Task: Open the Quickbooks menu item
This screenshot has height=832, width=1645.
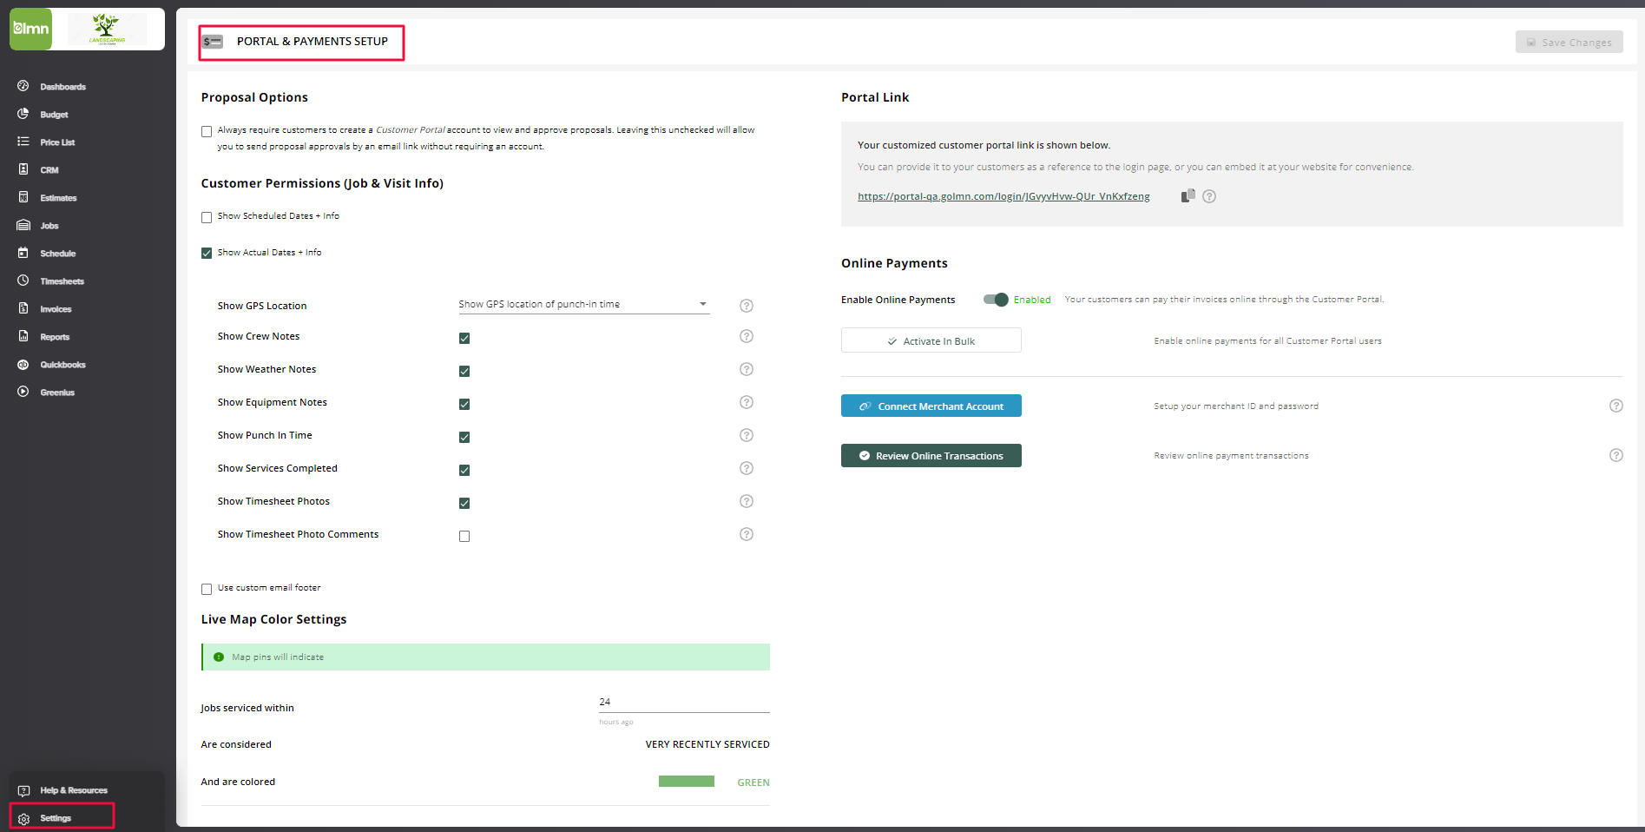Action: pyautogui.click(x=63, y=365)
